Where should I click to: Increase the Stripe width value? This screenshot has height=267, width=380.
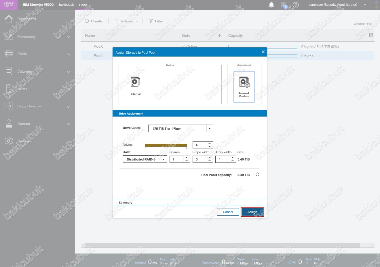[210, 157]
